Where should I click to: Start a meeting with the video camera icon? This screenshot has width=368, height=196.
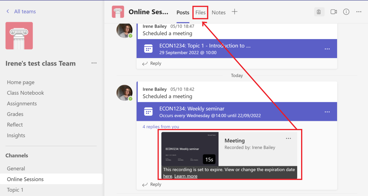333,12
